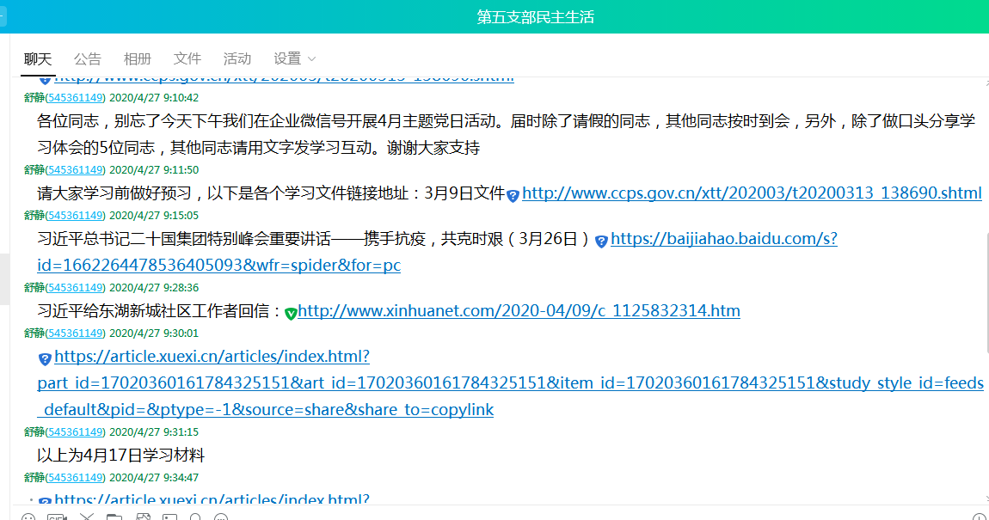Open the 公告 tab
This screenshot has width=989, height=520.
88,58
